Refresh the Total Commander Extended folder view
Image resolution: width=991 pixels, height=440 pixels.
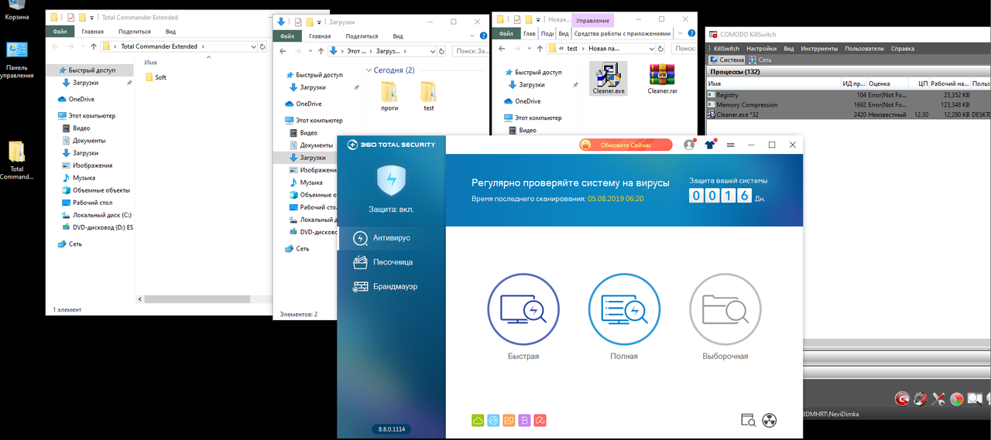(x=263, y=46)
